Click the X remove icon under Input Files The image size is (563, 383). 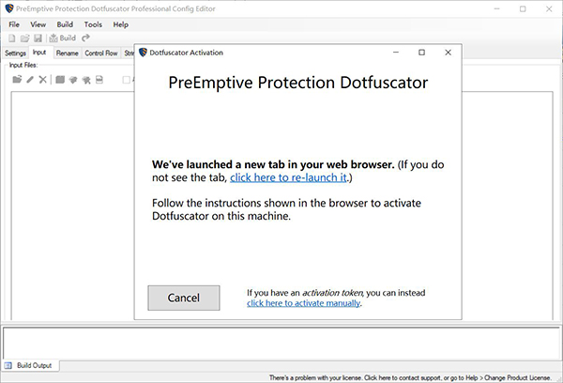pyautogui.click(x=43, y=80)
